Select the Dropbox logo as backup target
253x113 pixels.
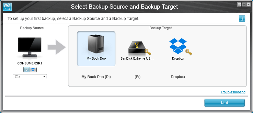click(178, 46)
